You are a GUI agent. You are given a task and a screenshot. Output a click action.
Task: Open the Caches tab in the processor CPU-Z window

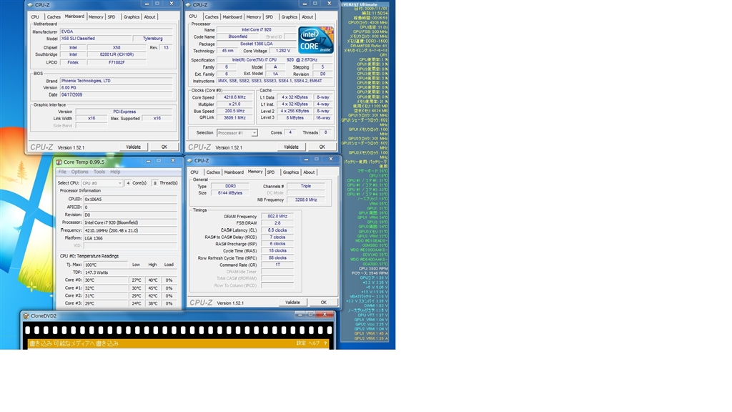[212, 17]
